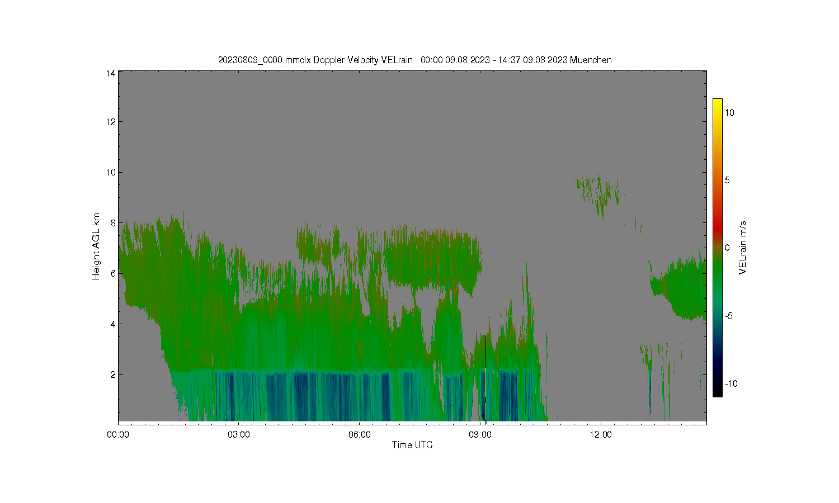Click the height axis label 6
Image resolution: width=839 pixels, height=503 pixels.
(x=113, y=273)
